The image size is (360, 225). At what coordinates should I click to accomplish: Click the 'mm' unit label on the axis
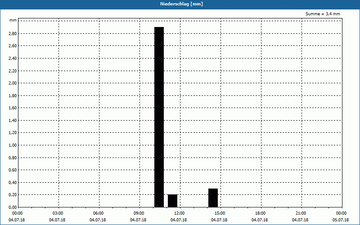pos(13,20)
